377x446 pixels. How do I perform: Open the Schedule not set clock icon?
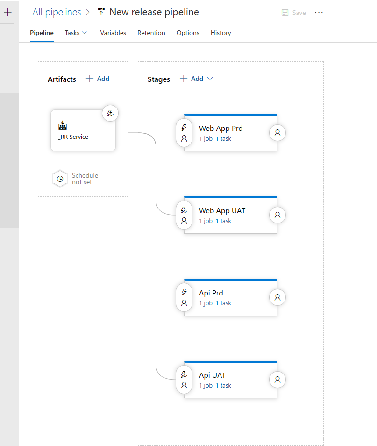click(x=60, y=178)
